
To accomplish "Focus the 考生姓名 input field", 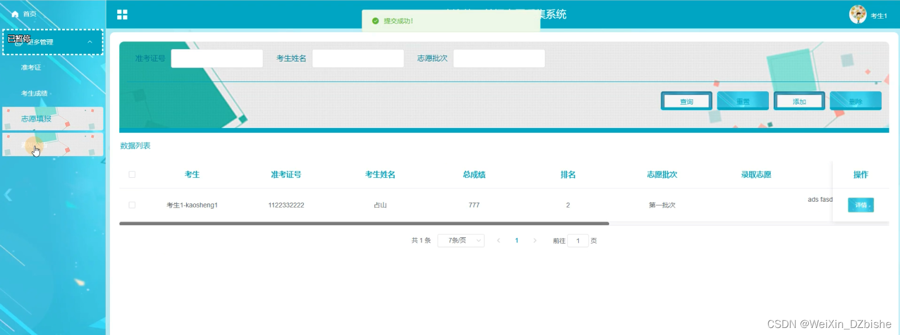I will (358, 58).
